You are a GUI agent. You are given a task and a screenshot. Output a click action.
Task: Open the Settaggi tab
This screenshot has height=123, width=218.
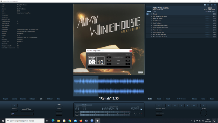coord(32,99)
